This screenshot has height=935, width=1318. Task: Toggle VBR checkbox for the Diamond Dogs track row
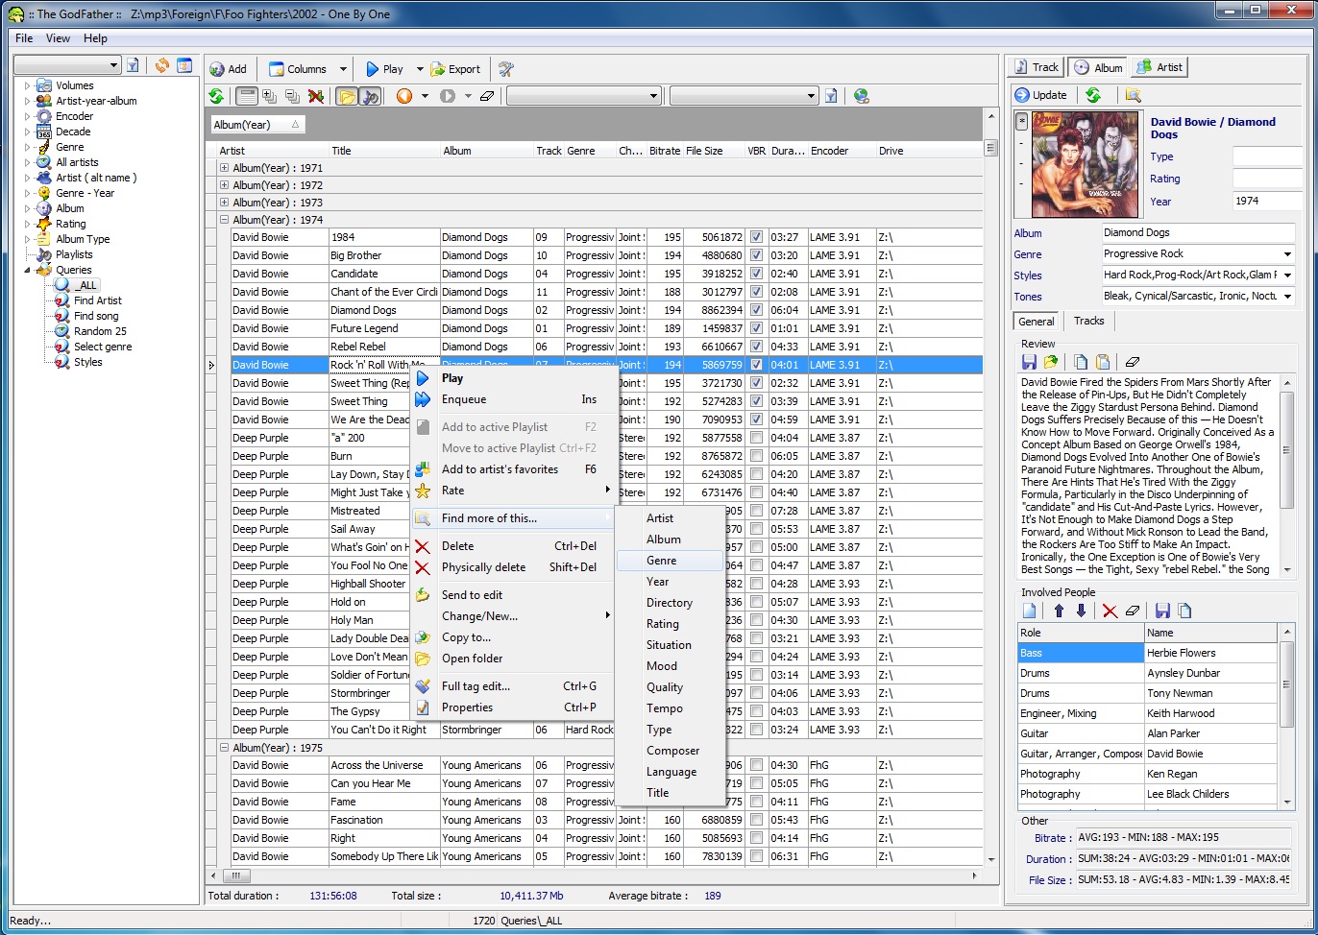[757, 310]
